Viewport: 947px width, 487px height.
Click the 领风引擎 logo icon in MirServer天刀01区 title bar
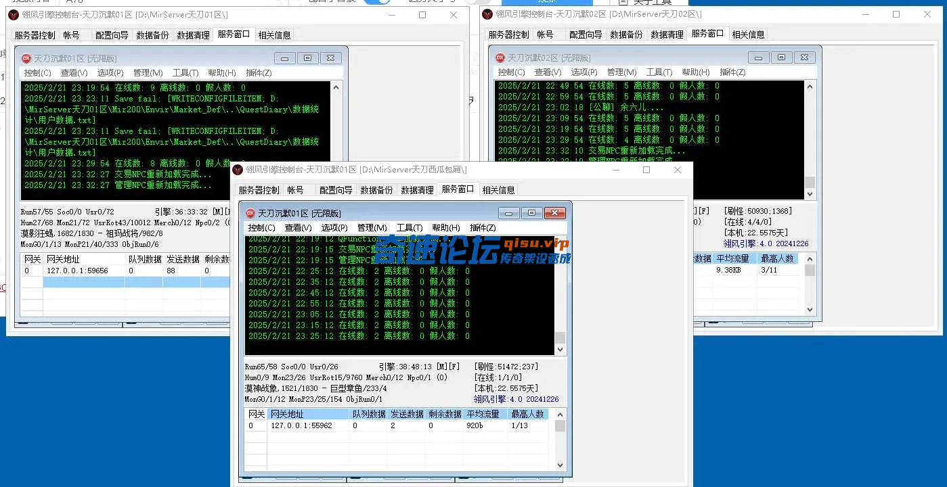(x=14, y=14)
